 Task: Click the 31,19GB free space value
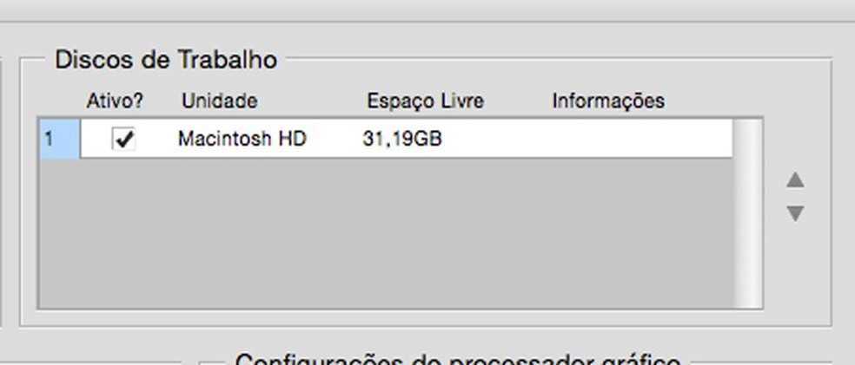[402, 140]
